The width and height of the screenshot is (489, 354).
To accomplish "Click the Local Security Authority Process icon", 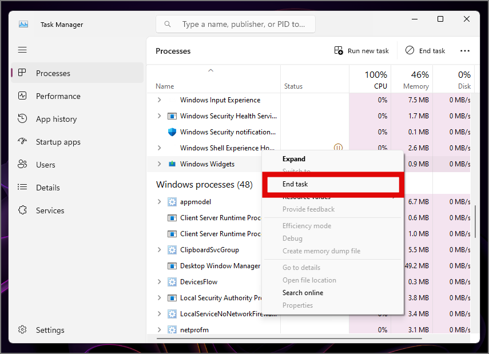I will 172,298.
